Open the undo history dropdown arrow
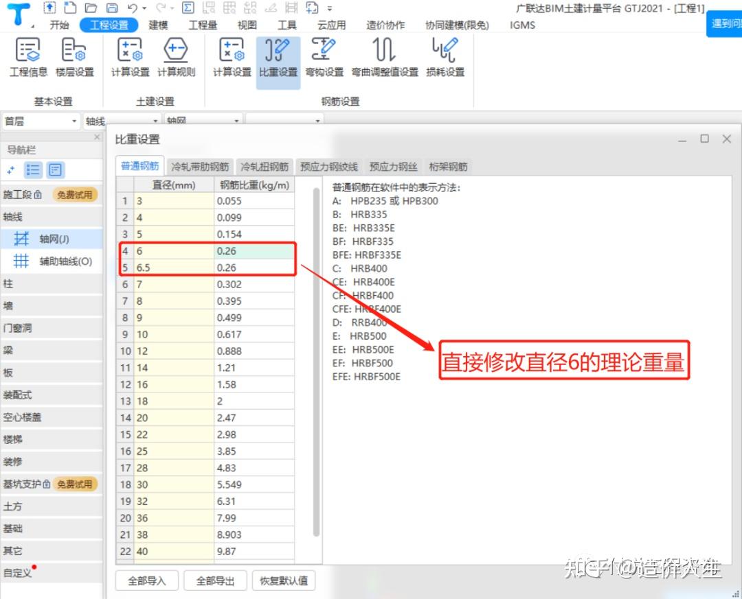 pyautogui.click(x=144, y=8)
